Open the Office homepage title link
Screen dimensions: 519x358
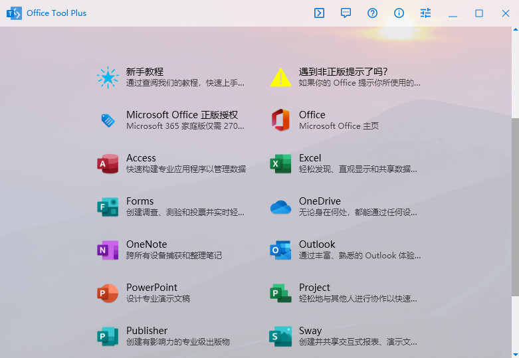(312, 115)
